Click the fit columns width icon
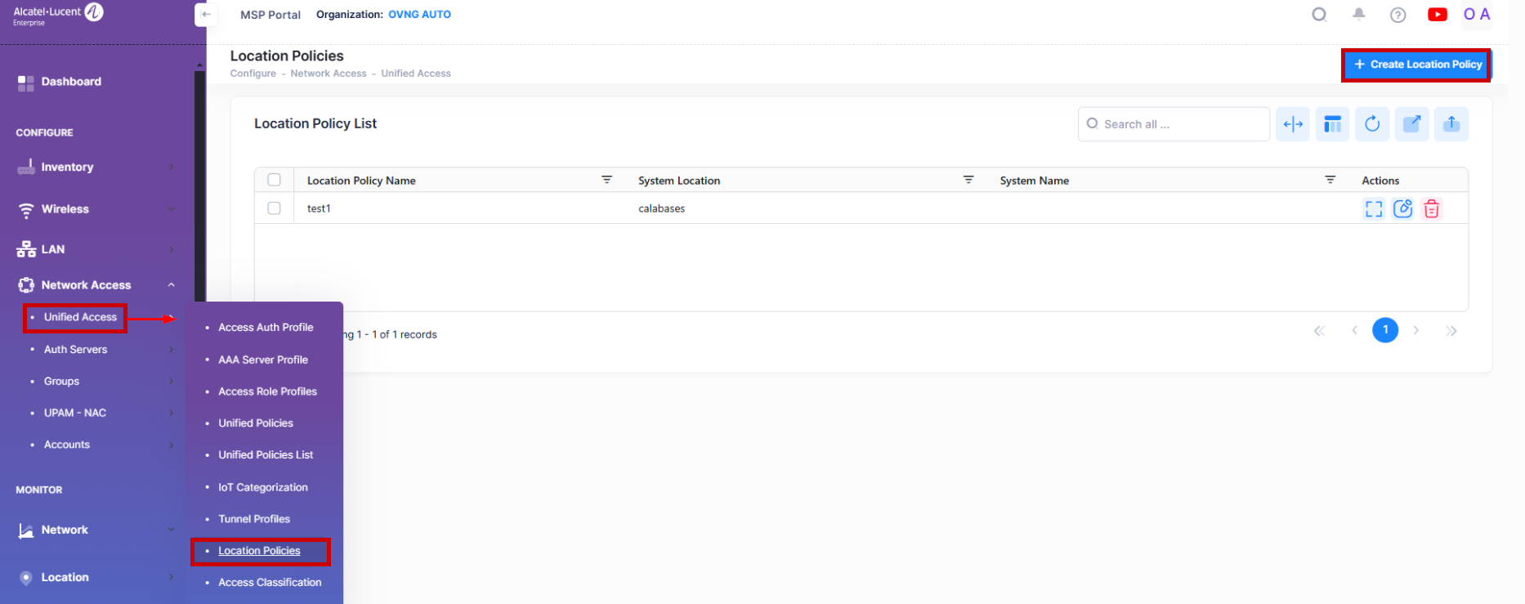 coord(1293,124)
